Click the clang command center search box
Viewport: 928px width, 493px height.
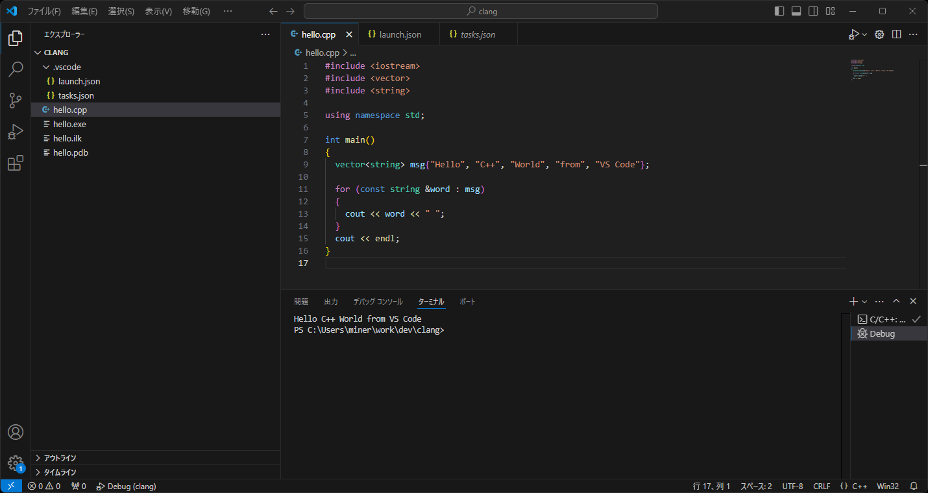coord(481,11)
